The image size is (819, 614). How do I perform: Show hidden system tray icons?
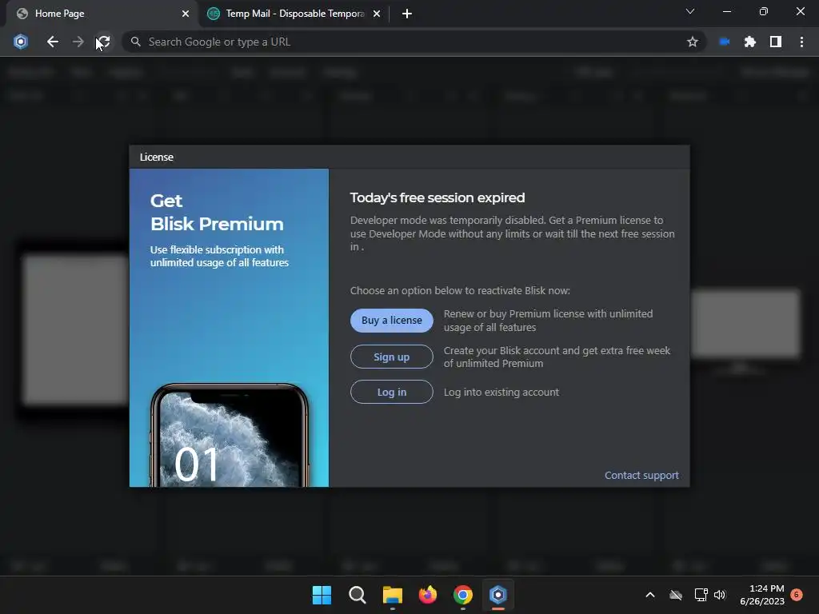click(649, 595)
